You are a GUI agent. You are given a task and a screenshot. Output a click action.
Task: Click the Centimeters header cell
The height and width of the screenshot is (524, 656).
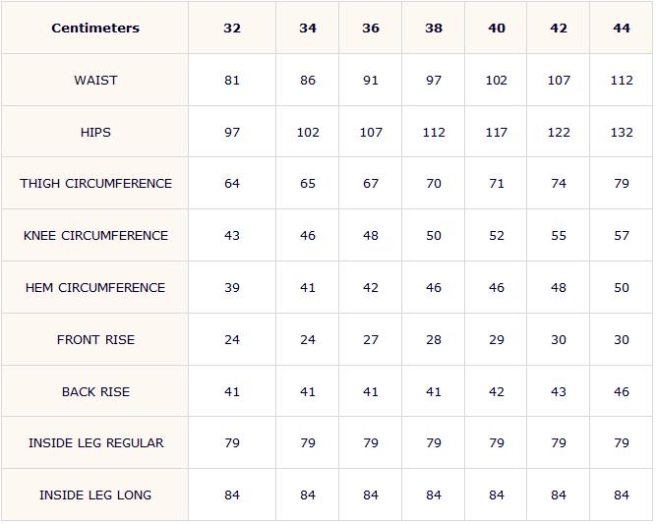click(95, 29)
